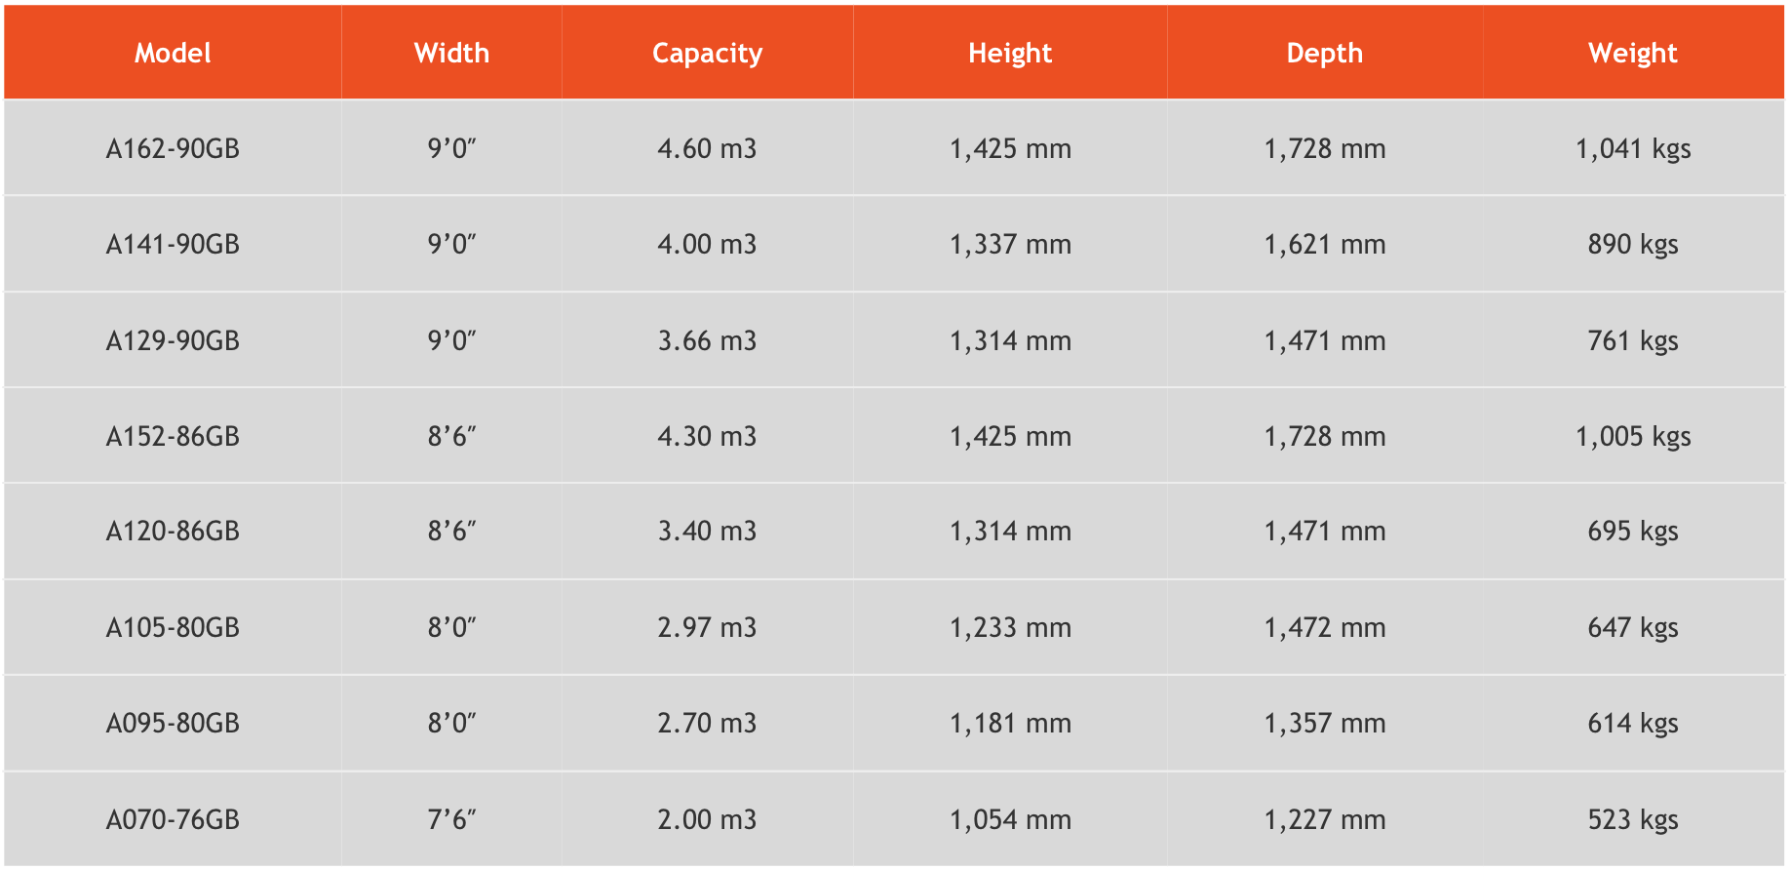Select model A120-86GB row label

tap(173, 531)
